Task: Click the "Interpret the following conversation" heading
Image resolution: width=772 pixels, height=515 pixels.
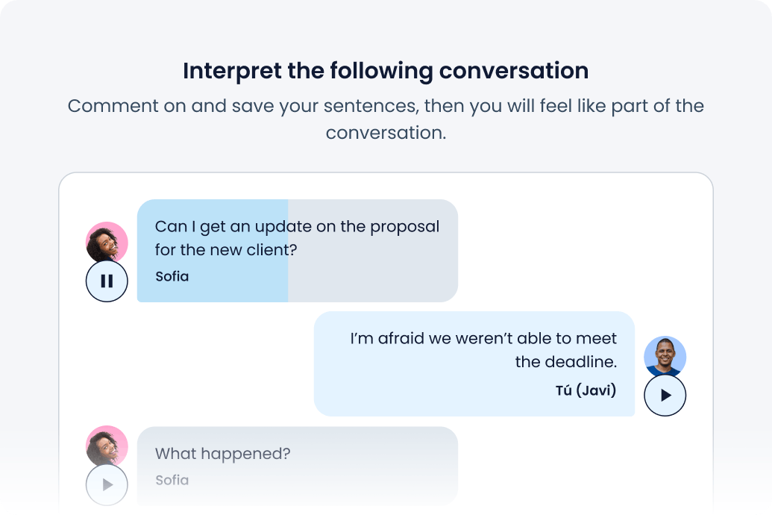Action: click(386, 71)
